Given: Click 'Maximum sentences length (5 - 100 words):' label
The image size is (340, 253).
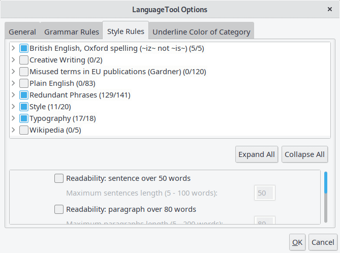Looking at the screenshot, I should (x=142, y=193).
